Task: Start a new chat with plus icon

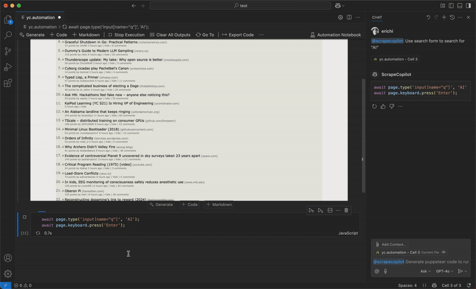Action: point(444,17)
